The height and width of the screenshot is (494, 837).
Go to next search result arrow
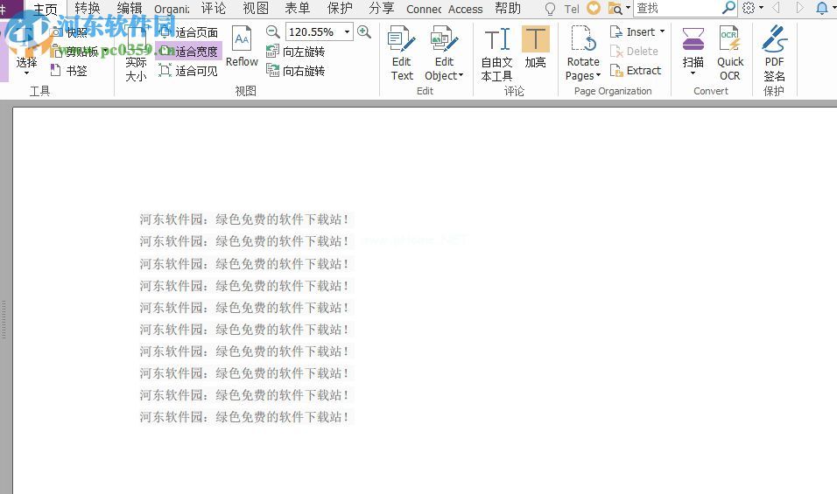799,8
